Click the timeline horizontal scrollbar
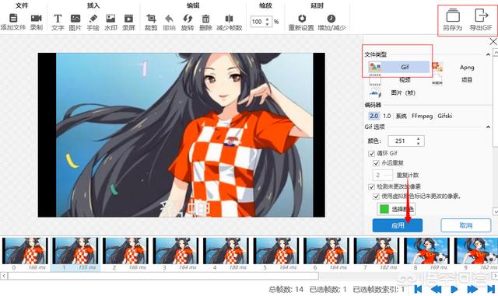This screenshot has height=296, width=498. [163, 276]
